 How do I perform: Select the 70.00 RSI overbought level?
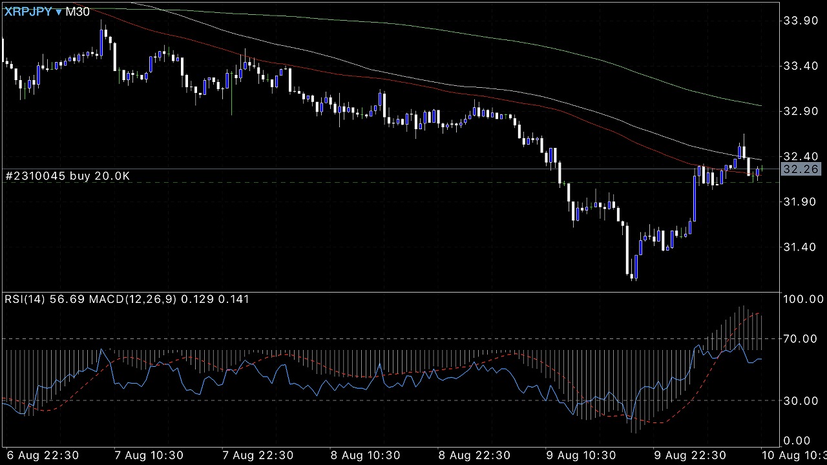[x=801, y=338]
